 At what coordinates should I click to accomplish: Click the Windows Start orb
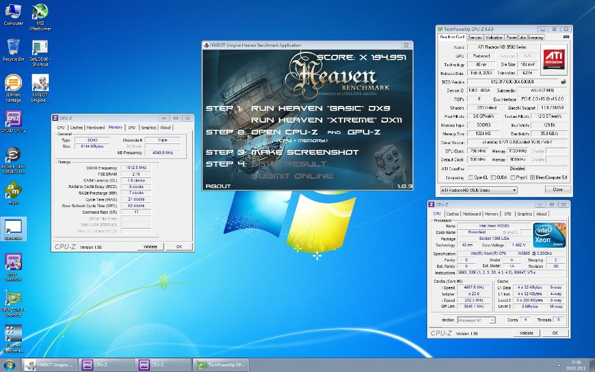pyautogui.click(x=10, y=365)
